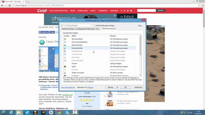The width and height of the screenshot is (205, 115).
Task: Change Zuletzt verwendet setting Als Menü anzeigen
Action: coord(117,73)
